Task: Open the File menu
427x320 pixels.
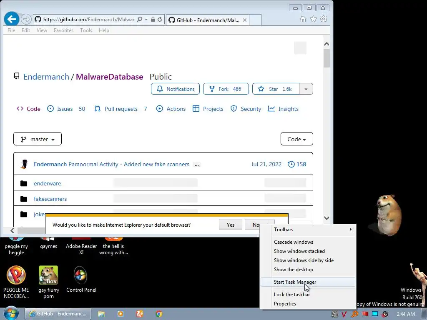Action: tap(11, 30)
